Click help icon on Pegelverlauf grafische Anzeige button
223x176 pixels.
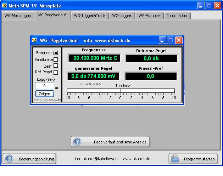click(77, 142)
